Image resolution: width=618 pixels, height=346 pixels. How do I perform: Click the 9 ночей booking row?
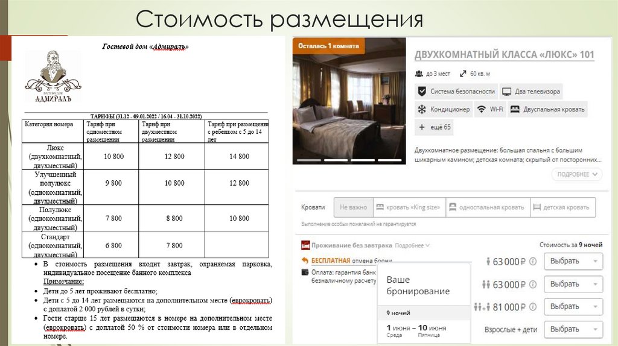pos(424,313)
